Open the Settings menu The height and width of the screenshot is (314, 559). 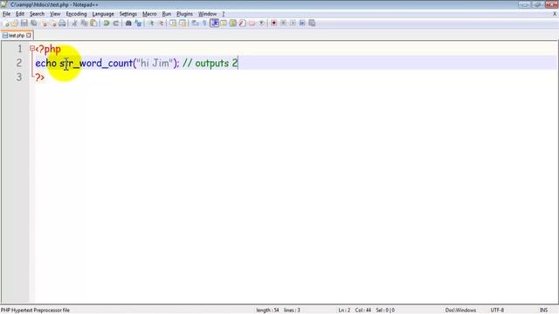point(128,14)
